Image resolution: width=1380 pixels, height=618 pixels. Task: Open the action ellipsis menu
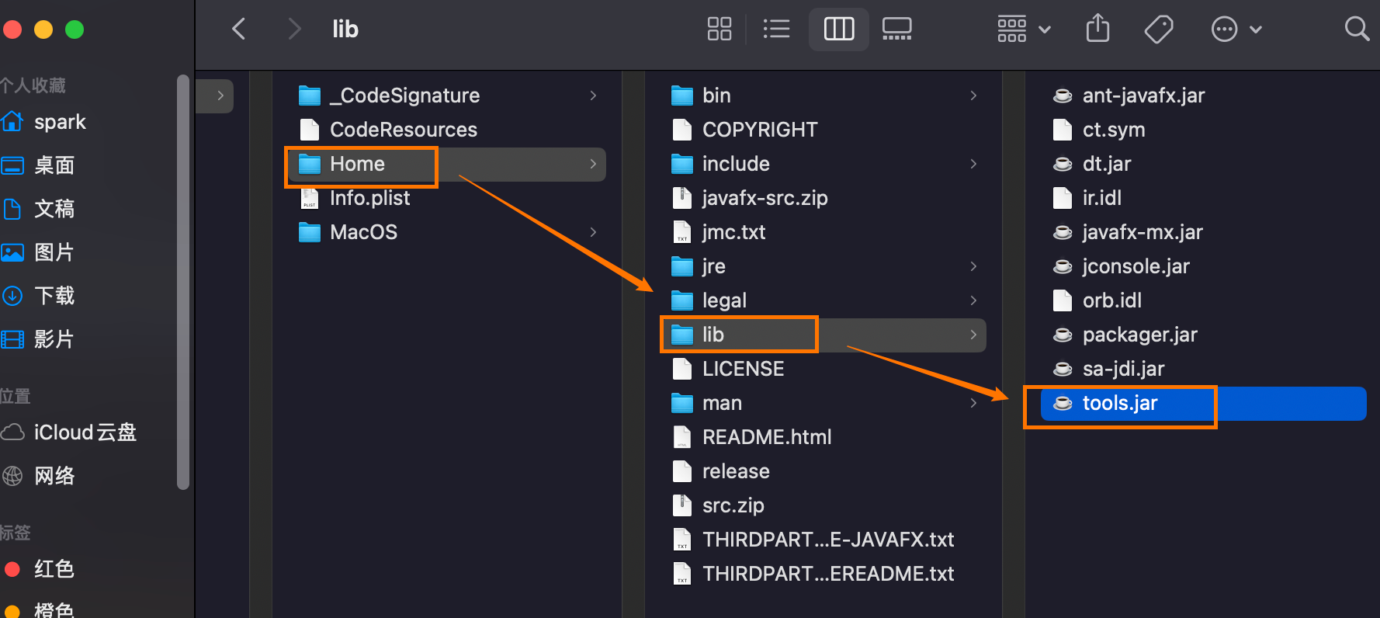click(x=1236, y=30)
